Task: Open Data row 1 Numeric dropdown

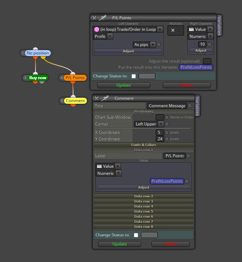Action: pyautogui.click(x=118, y=173)
